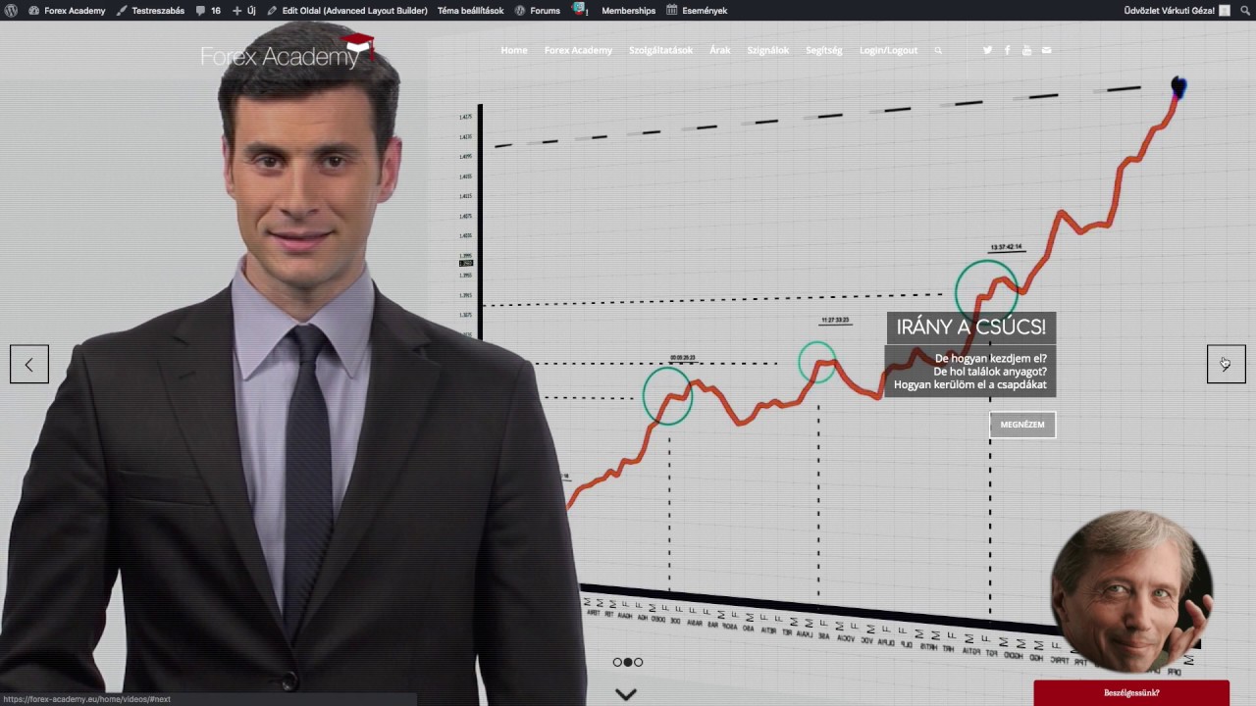1256x706 pixels.
Task: Open Facebook social icon
Action: click(1007, 50)
